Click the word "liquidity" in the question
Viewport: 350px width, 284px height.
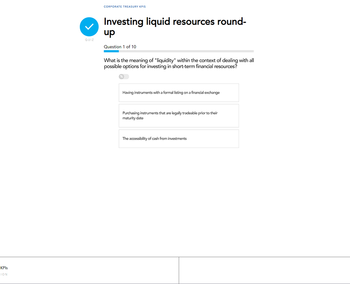point(164,60)
